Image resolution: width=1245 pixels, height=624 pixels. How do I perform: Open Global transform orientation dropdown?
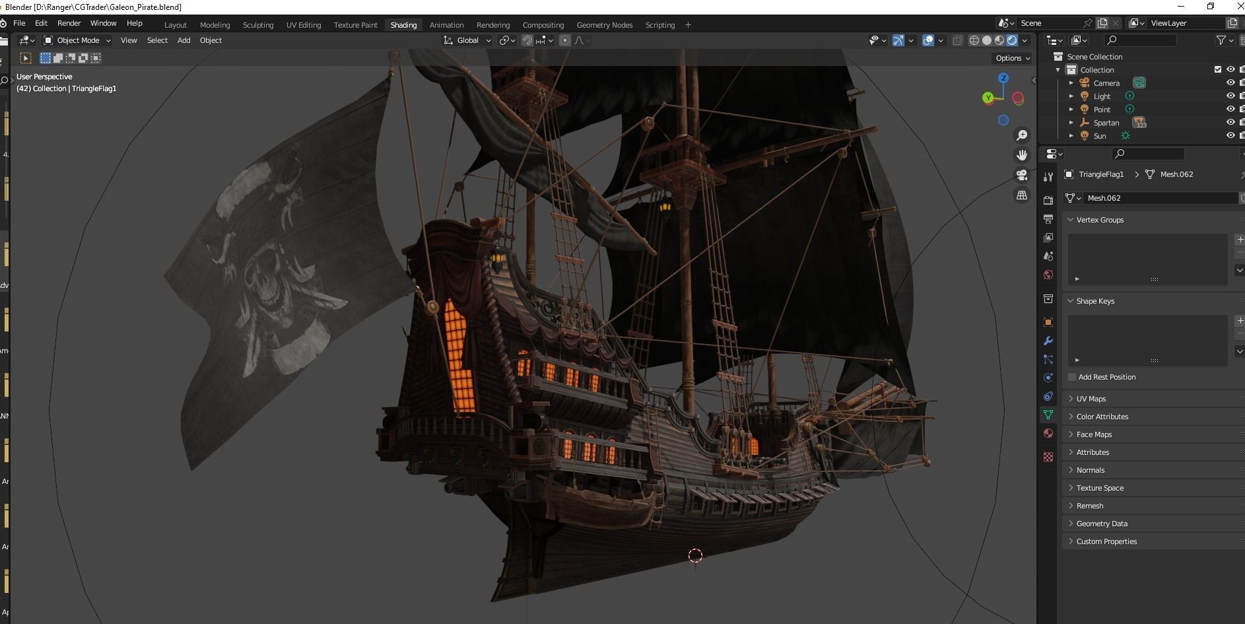[x=467, y=40]
